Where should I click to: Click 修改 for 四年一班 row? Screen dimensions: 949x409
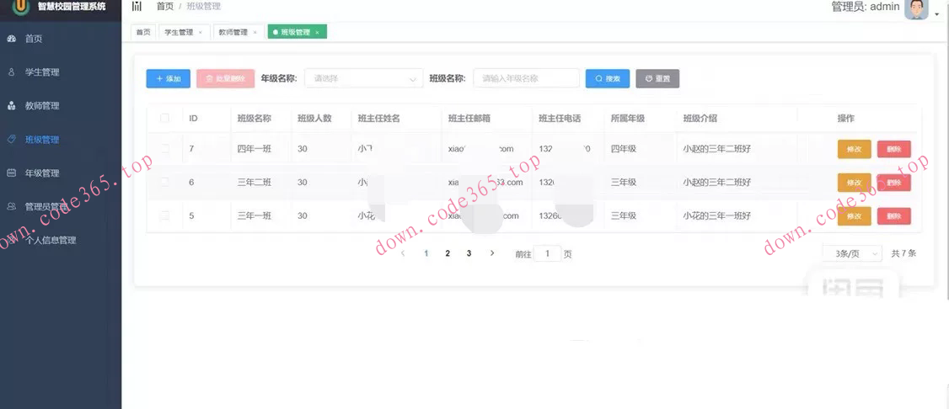pyautogui.click(x=854, y=149)
